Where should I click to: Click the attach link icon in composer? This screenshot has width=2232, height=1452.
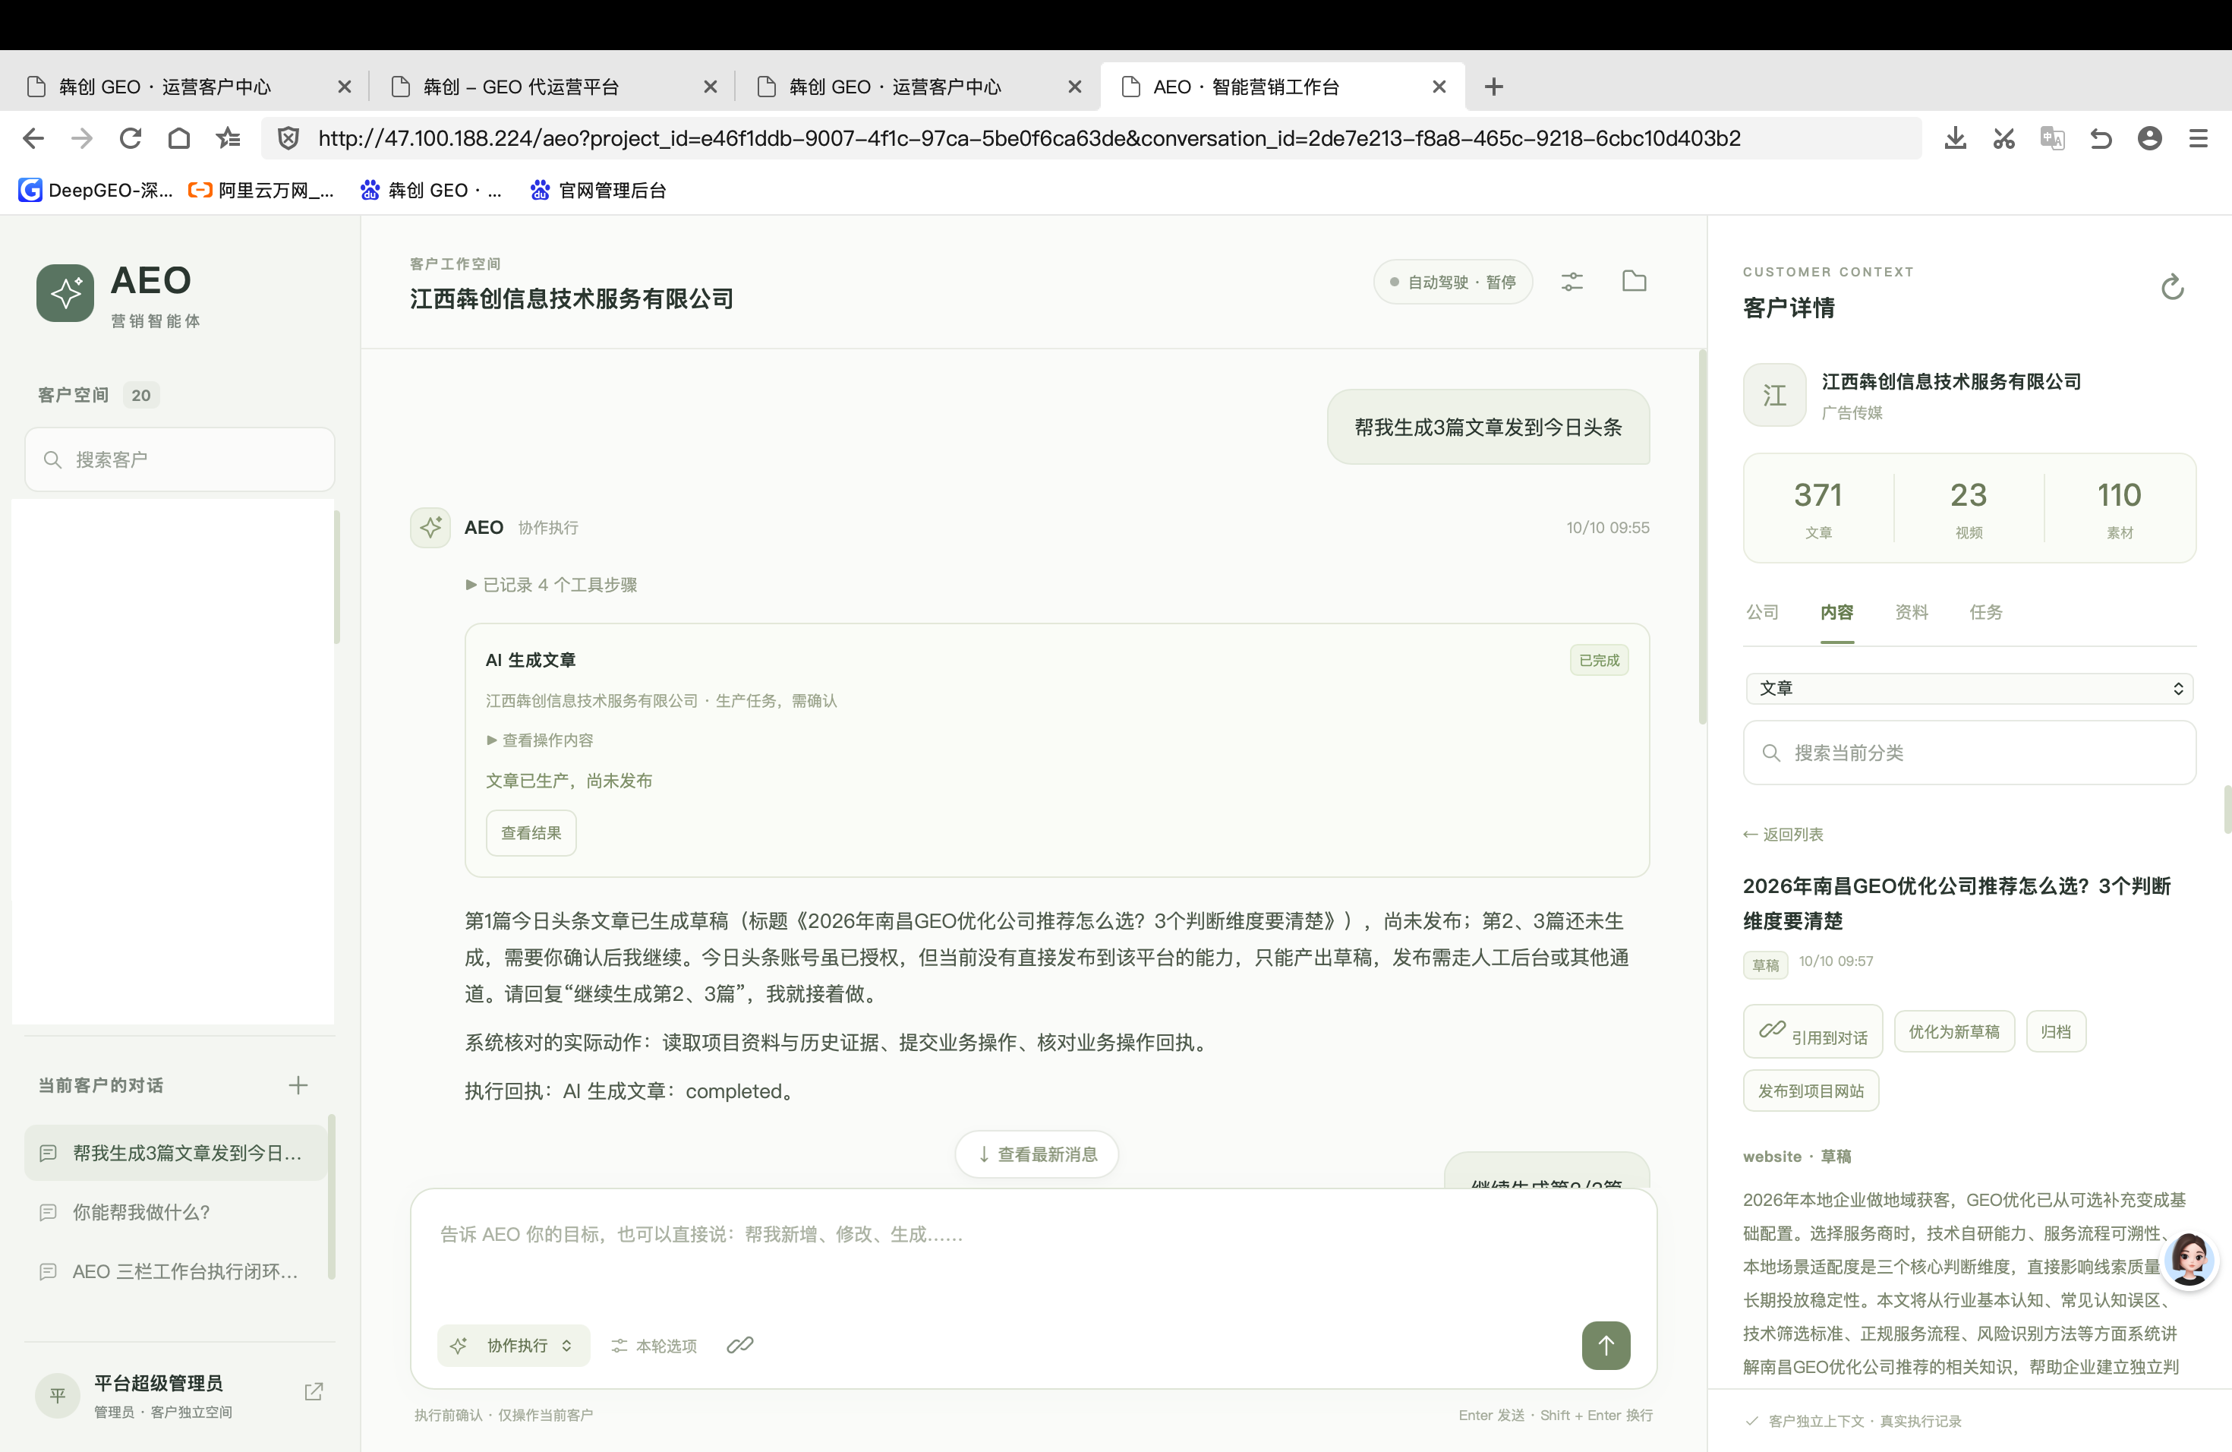740,1345
